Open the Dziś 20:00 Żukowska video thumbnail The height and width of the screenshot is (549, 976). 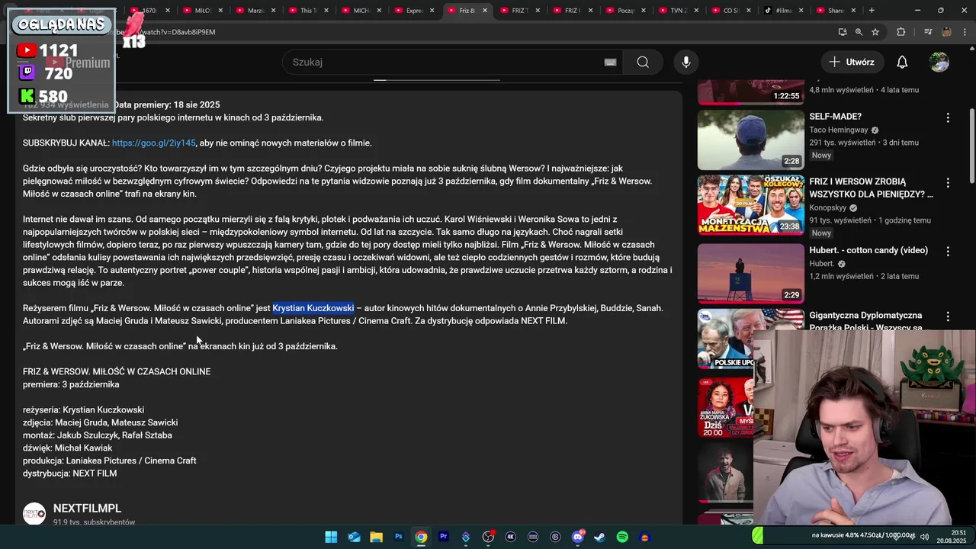click(726, 407)
